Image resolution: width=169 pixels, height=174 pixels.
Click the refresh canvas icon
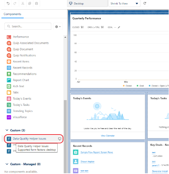pos(145,3)
